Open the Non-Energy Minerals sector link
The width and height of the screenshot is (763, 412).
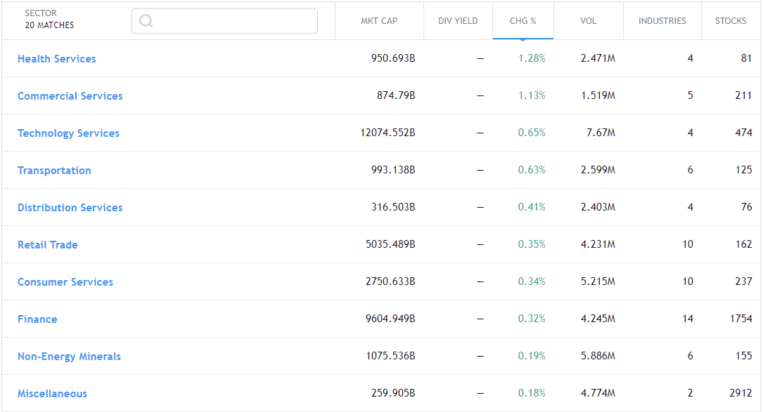[69, 357]
